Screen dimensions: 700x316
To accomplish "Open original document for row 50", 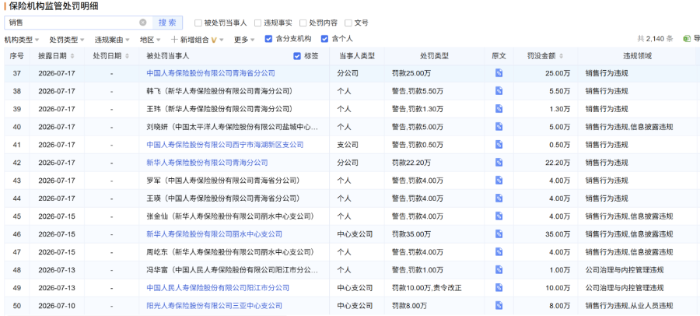I will 499,306.
